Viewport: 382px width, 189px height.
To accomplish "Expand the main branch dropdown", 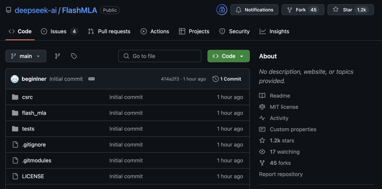I will point(26,56).
